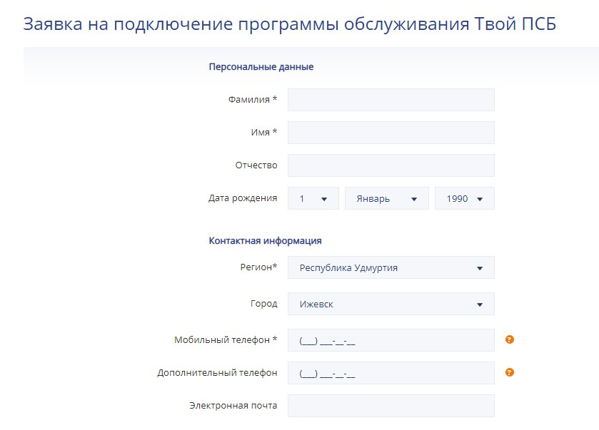The image size is (599, 430).
Task: Click the help icon beside Дополнительный телефон
Action: (x=510, y=372)
